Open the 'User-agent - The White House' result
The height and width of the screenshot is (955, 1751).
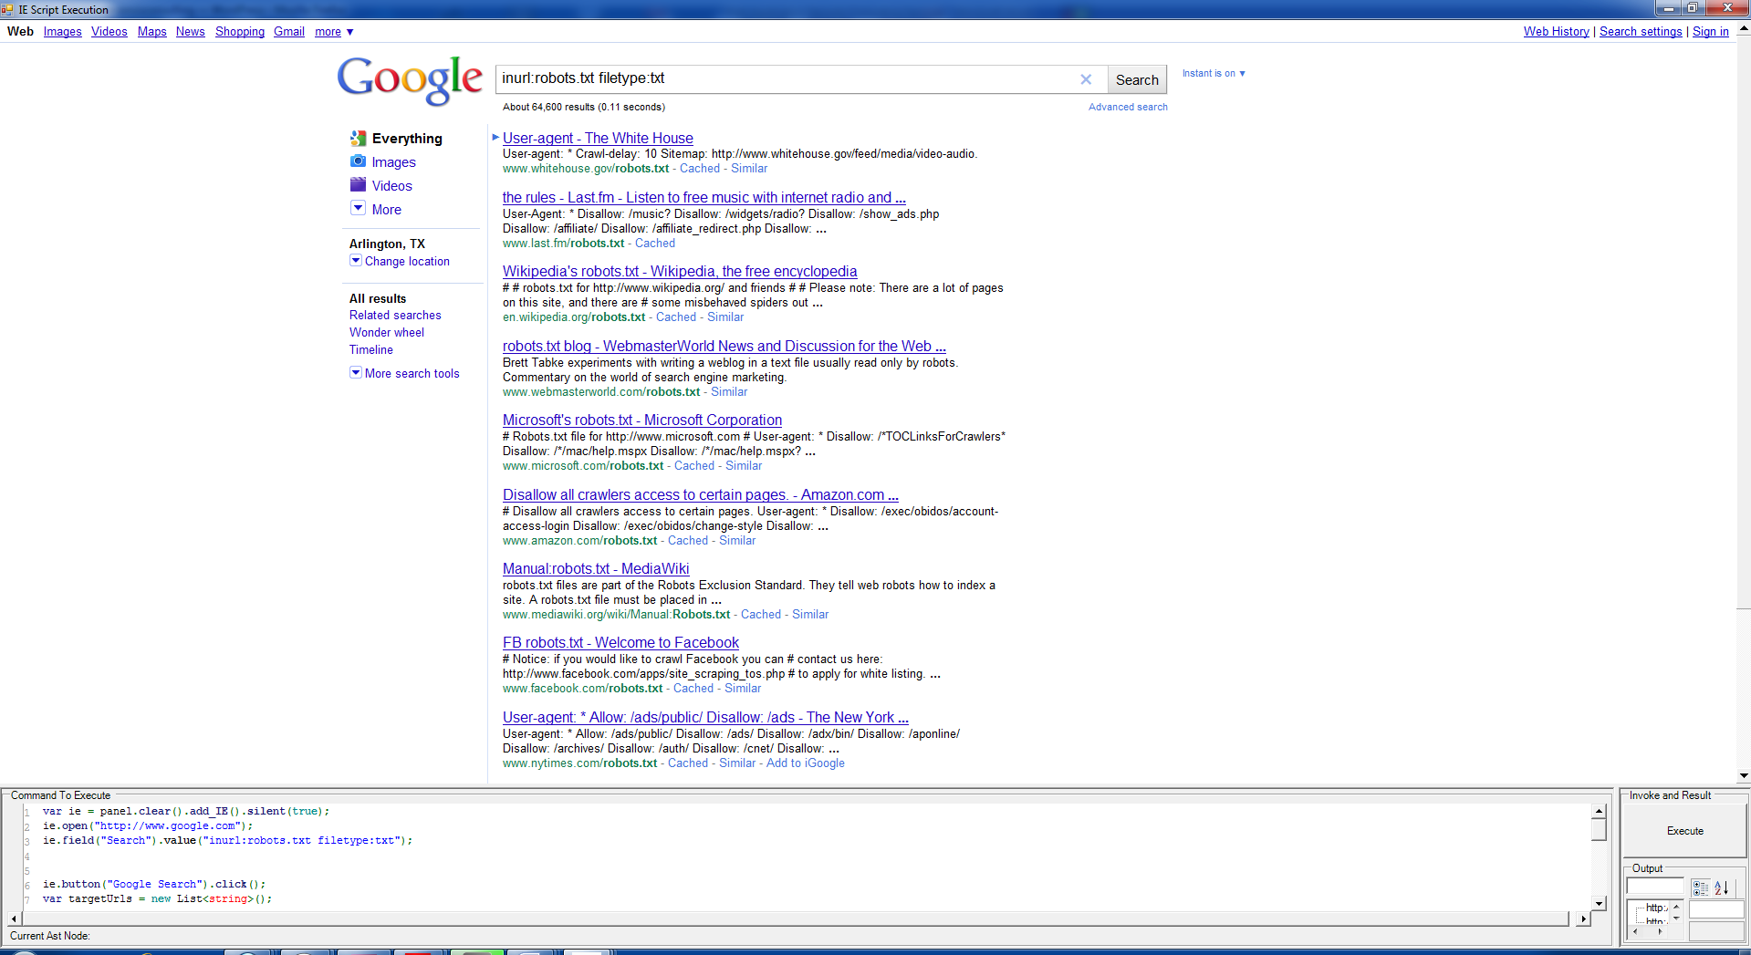click(x=598, y=139)
